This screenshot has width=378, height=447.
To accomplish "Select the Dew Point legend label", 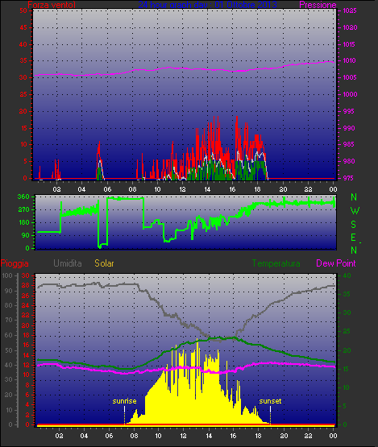I will (x=336, y=263).
